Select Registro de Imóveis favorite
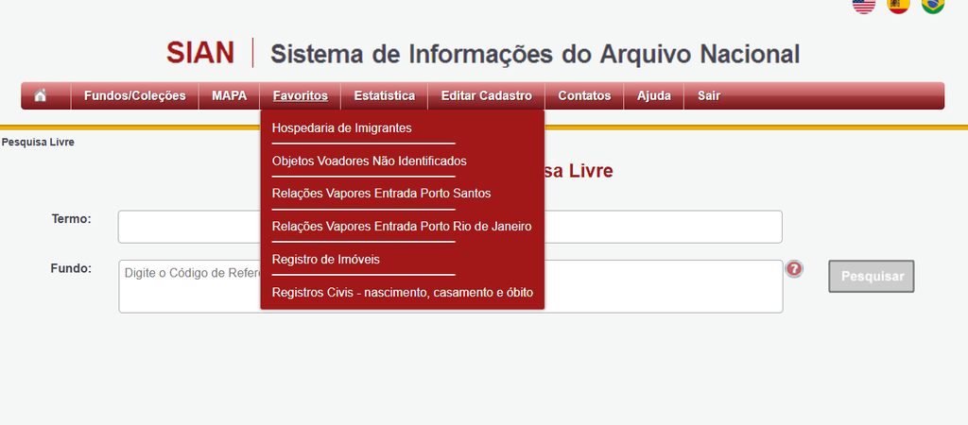The image size is (968, 425). tap(325, 260)
